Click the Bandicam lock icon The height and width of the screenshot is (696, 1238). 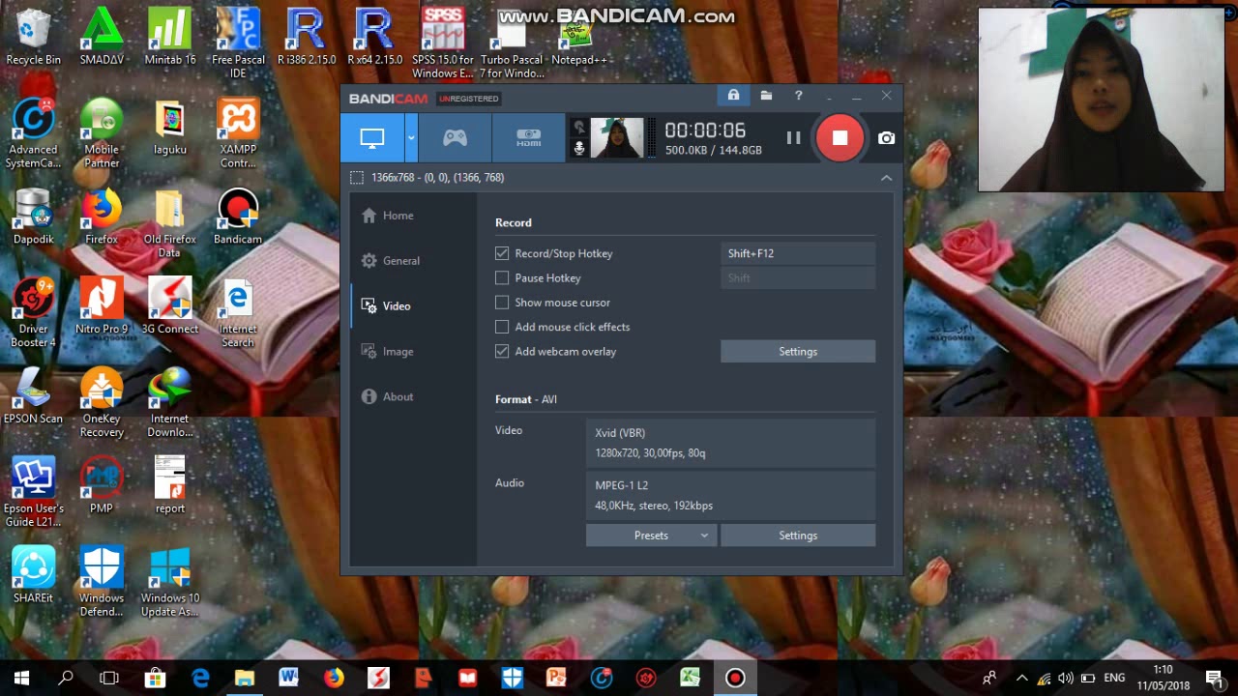(733, 96)
